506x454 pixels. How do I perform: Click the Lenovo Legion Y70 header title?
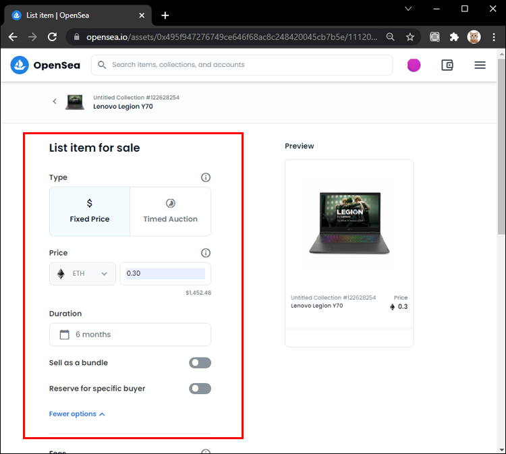pyautogui.click(x=123, y=107)
